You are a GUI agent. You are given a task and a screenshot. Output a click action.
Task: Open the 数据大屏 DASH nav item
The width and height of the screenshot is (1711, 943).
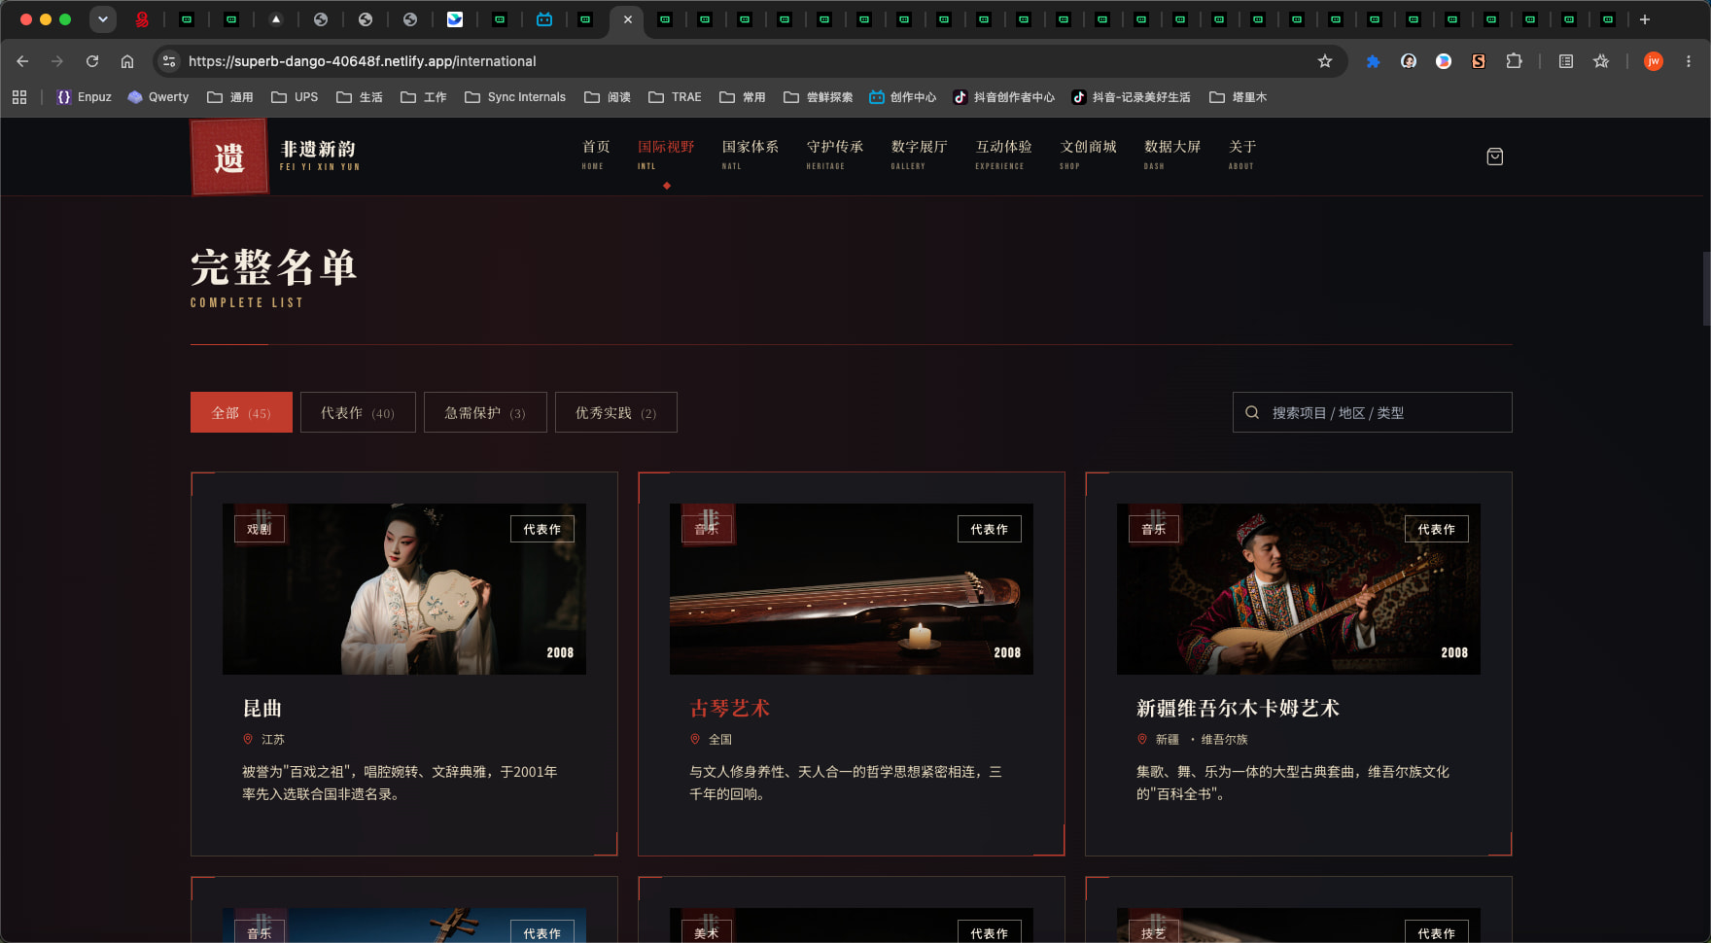coord(1172,154)
